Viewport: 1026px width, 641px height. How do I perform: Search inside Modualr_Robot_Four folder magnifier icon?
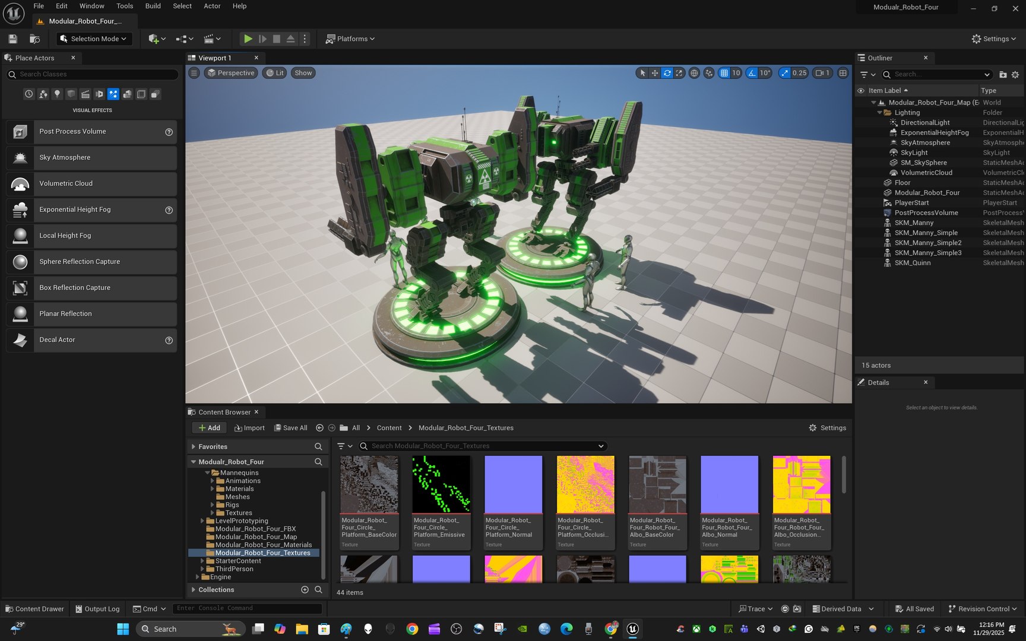[318, 462]
